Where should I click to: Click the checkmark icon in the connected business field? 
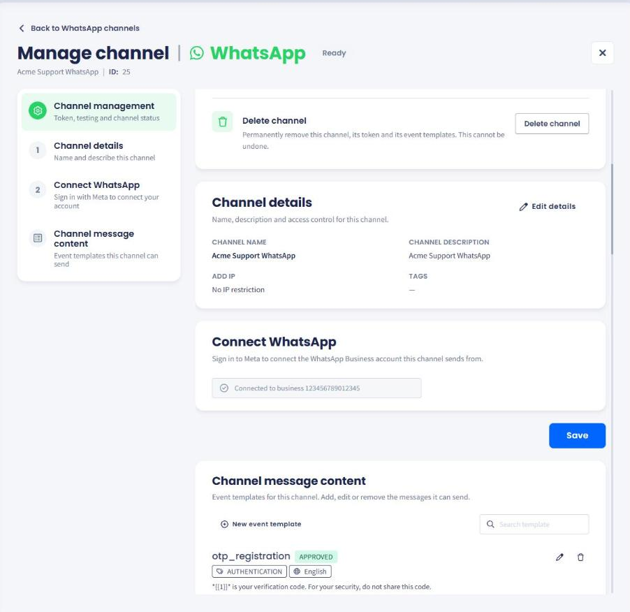click(224, 388)
